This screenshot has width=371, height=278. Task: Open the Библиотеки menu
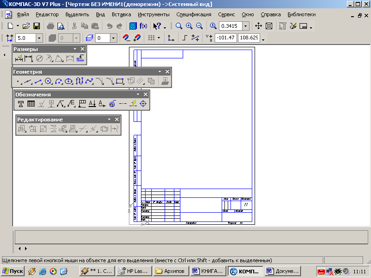click(x=301, y=15)
